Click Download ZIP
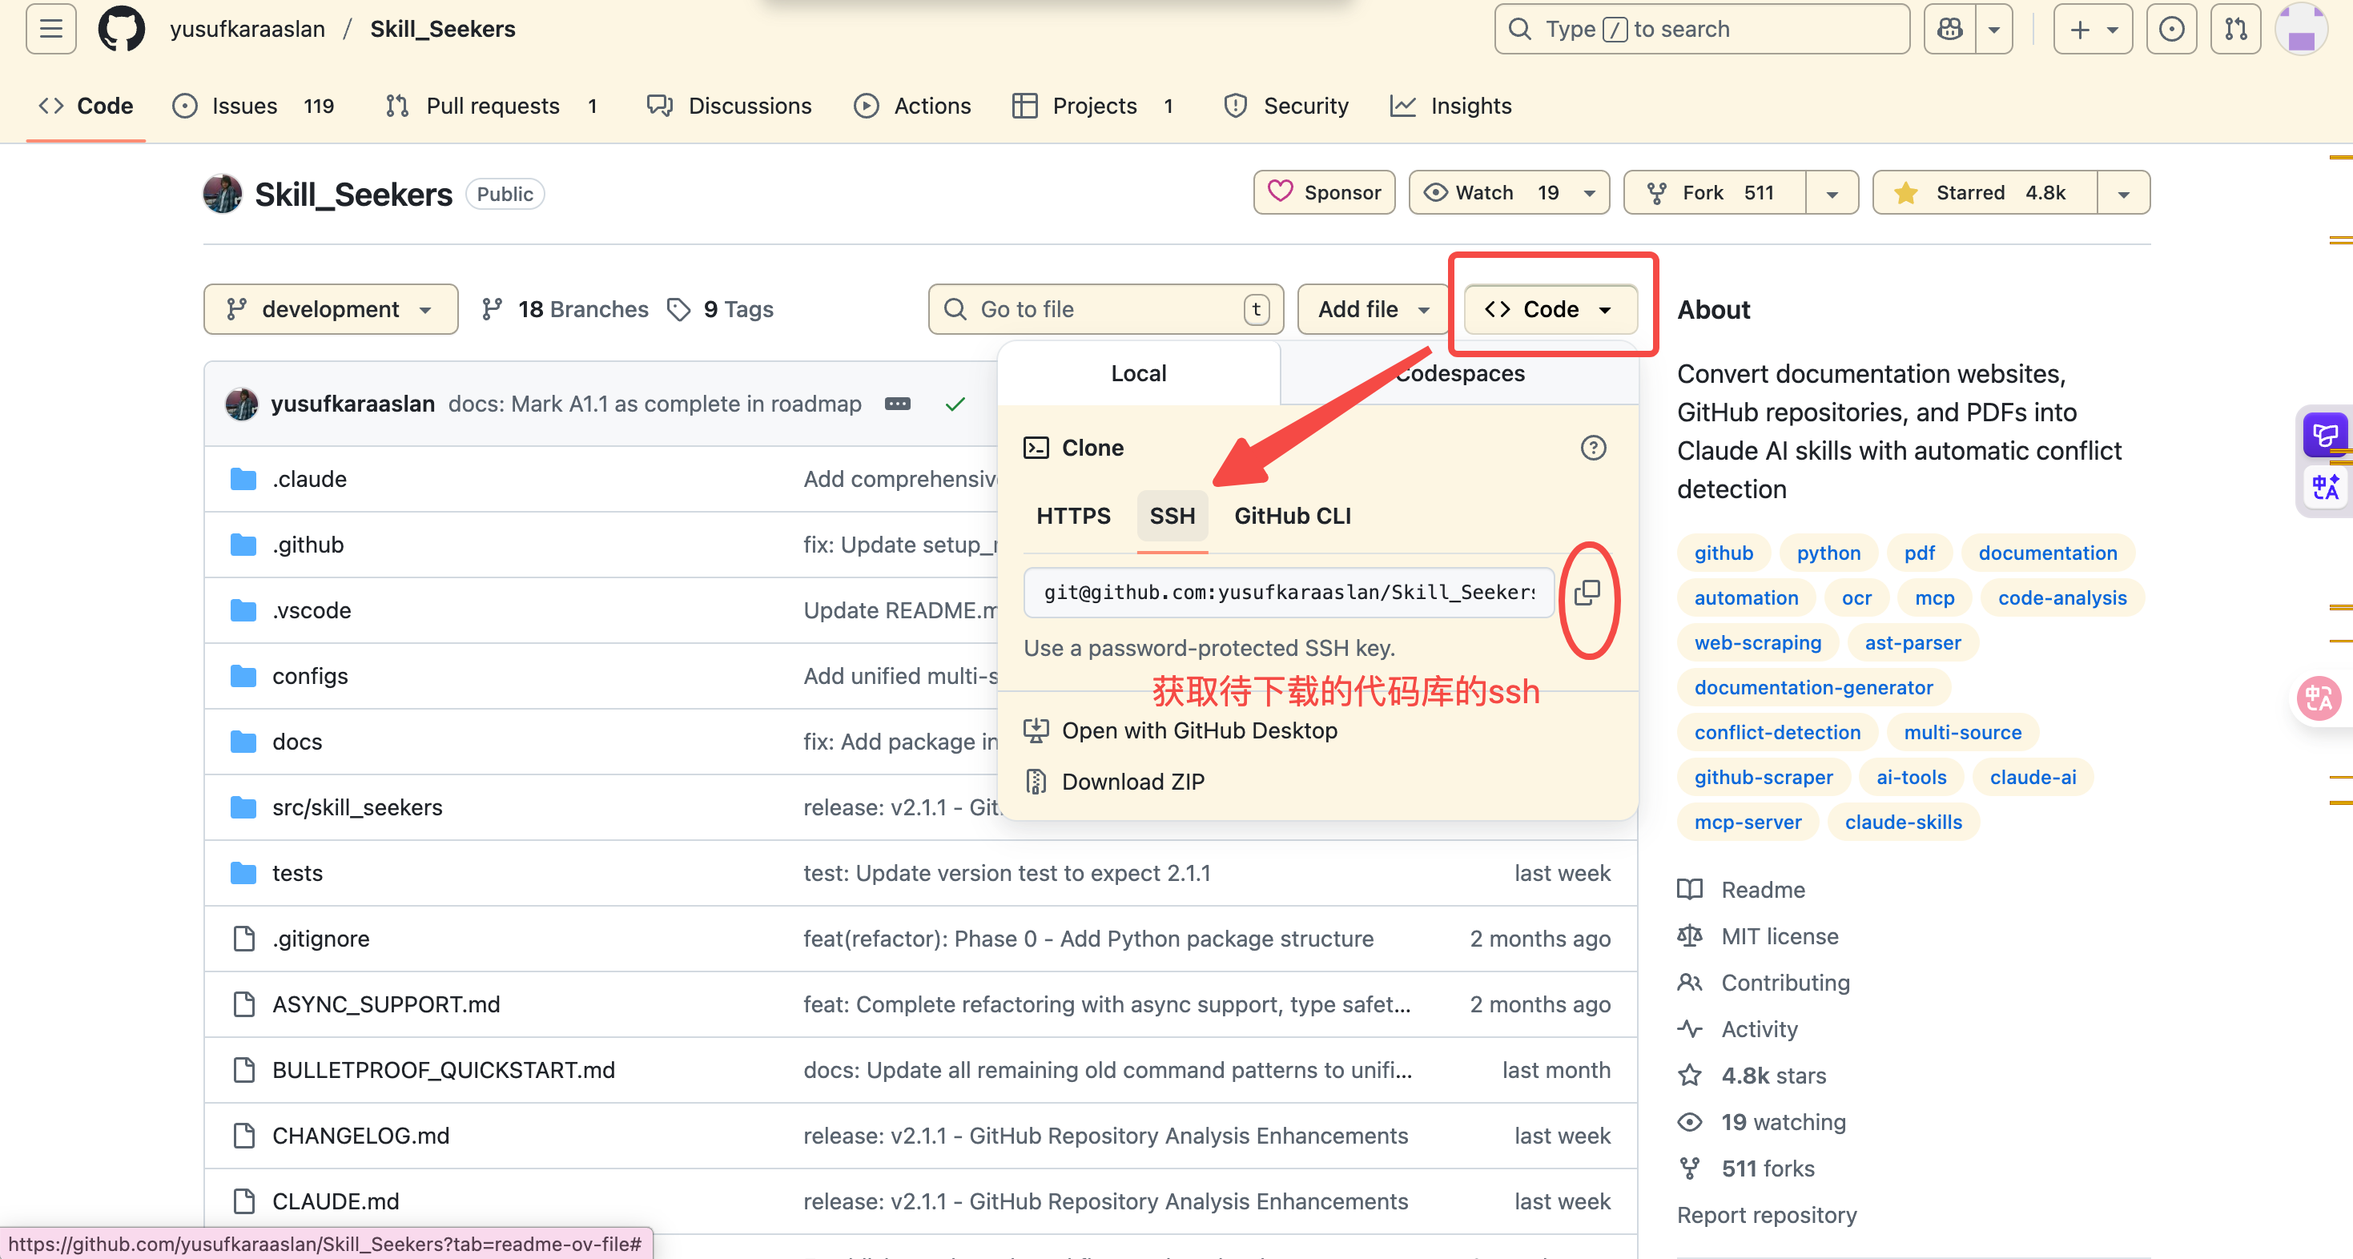This screenshot has width=2353, height=1259. (1132, 782)
